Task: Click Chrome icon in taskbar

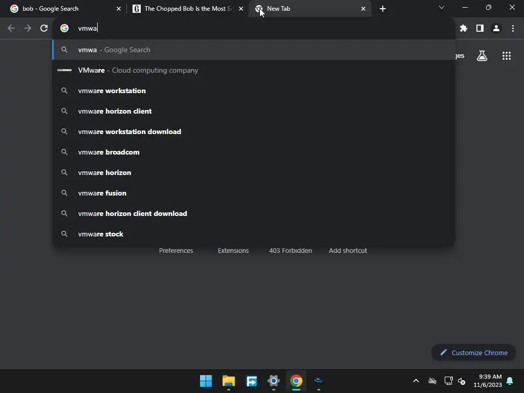Action: 296,381
